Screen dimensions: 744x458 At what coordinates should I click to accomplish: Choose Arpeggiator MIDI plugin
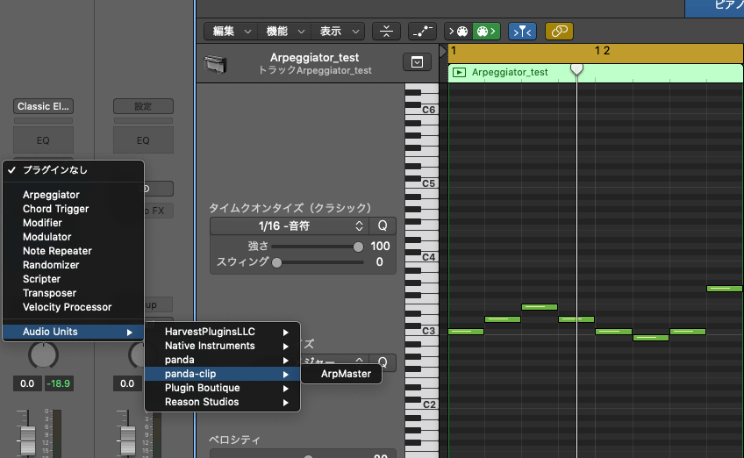point(73,195)
